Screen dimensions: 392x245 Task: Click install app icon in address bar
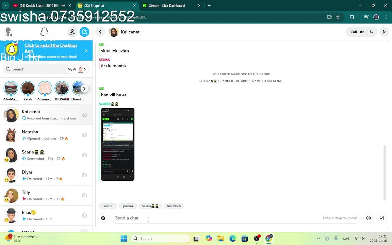point(329,17)
